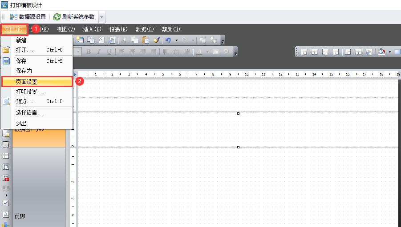Expand the fill color dropdown arrow

(x=390, y=52)
